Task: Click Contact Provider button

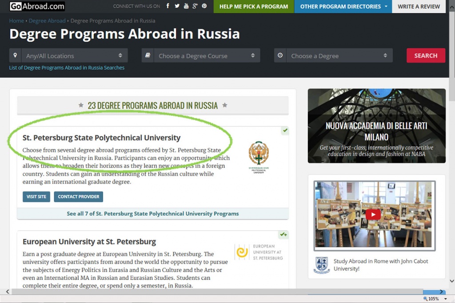Action: click(x=78, y=197)
